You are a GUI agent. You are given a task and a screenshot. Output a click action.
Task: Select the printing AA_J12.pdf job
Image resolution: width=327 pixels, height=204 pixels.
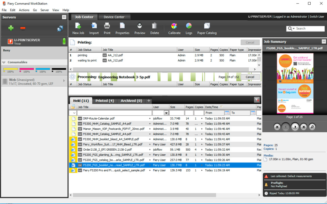point(163,55)
